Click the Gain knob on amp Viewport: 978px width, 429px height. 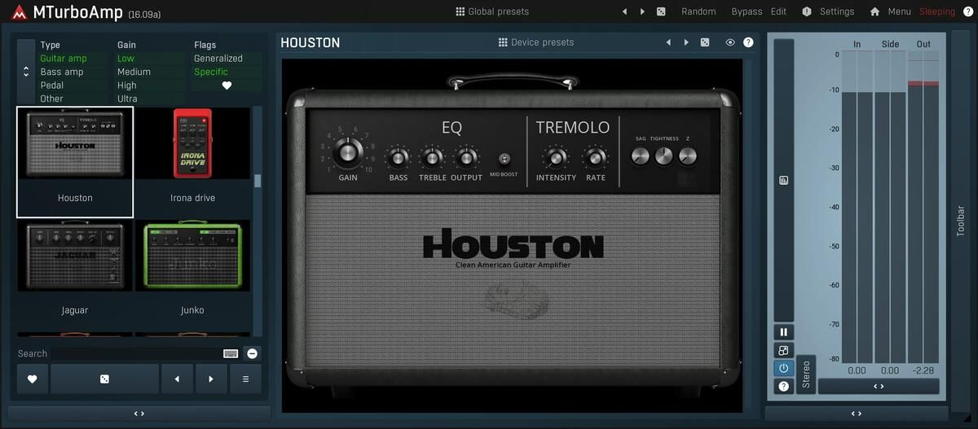tap(348, 151)
